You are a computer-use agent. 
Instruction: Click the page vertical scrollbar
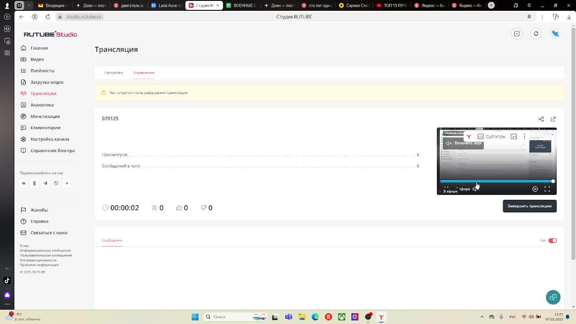tap(573, 144)
